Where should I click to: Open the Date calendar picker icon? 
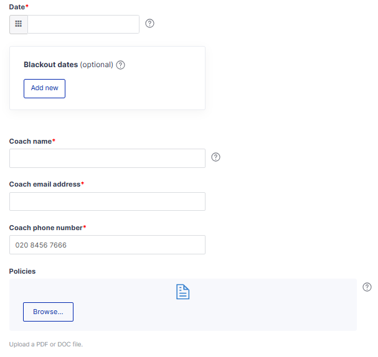tap(19, 24)
